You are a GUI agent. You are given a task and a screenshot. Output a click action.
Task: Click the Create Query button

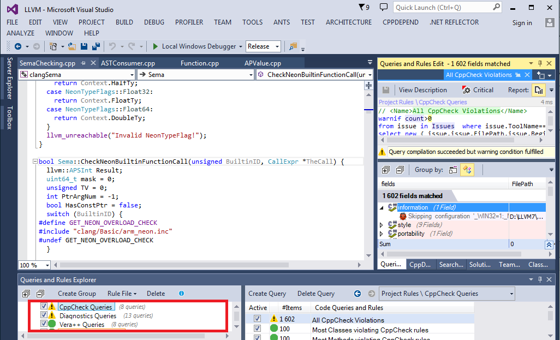(x=267, y=294)
